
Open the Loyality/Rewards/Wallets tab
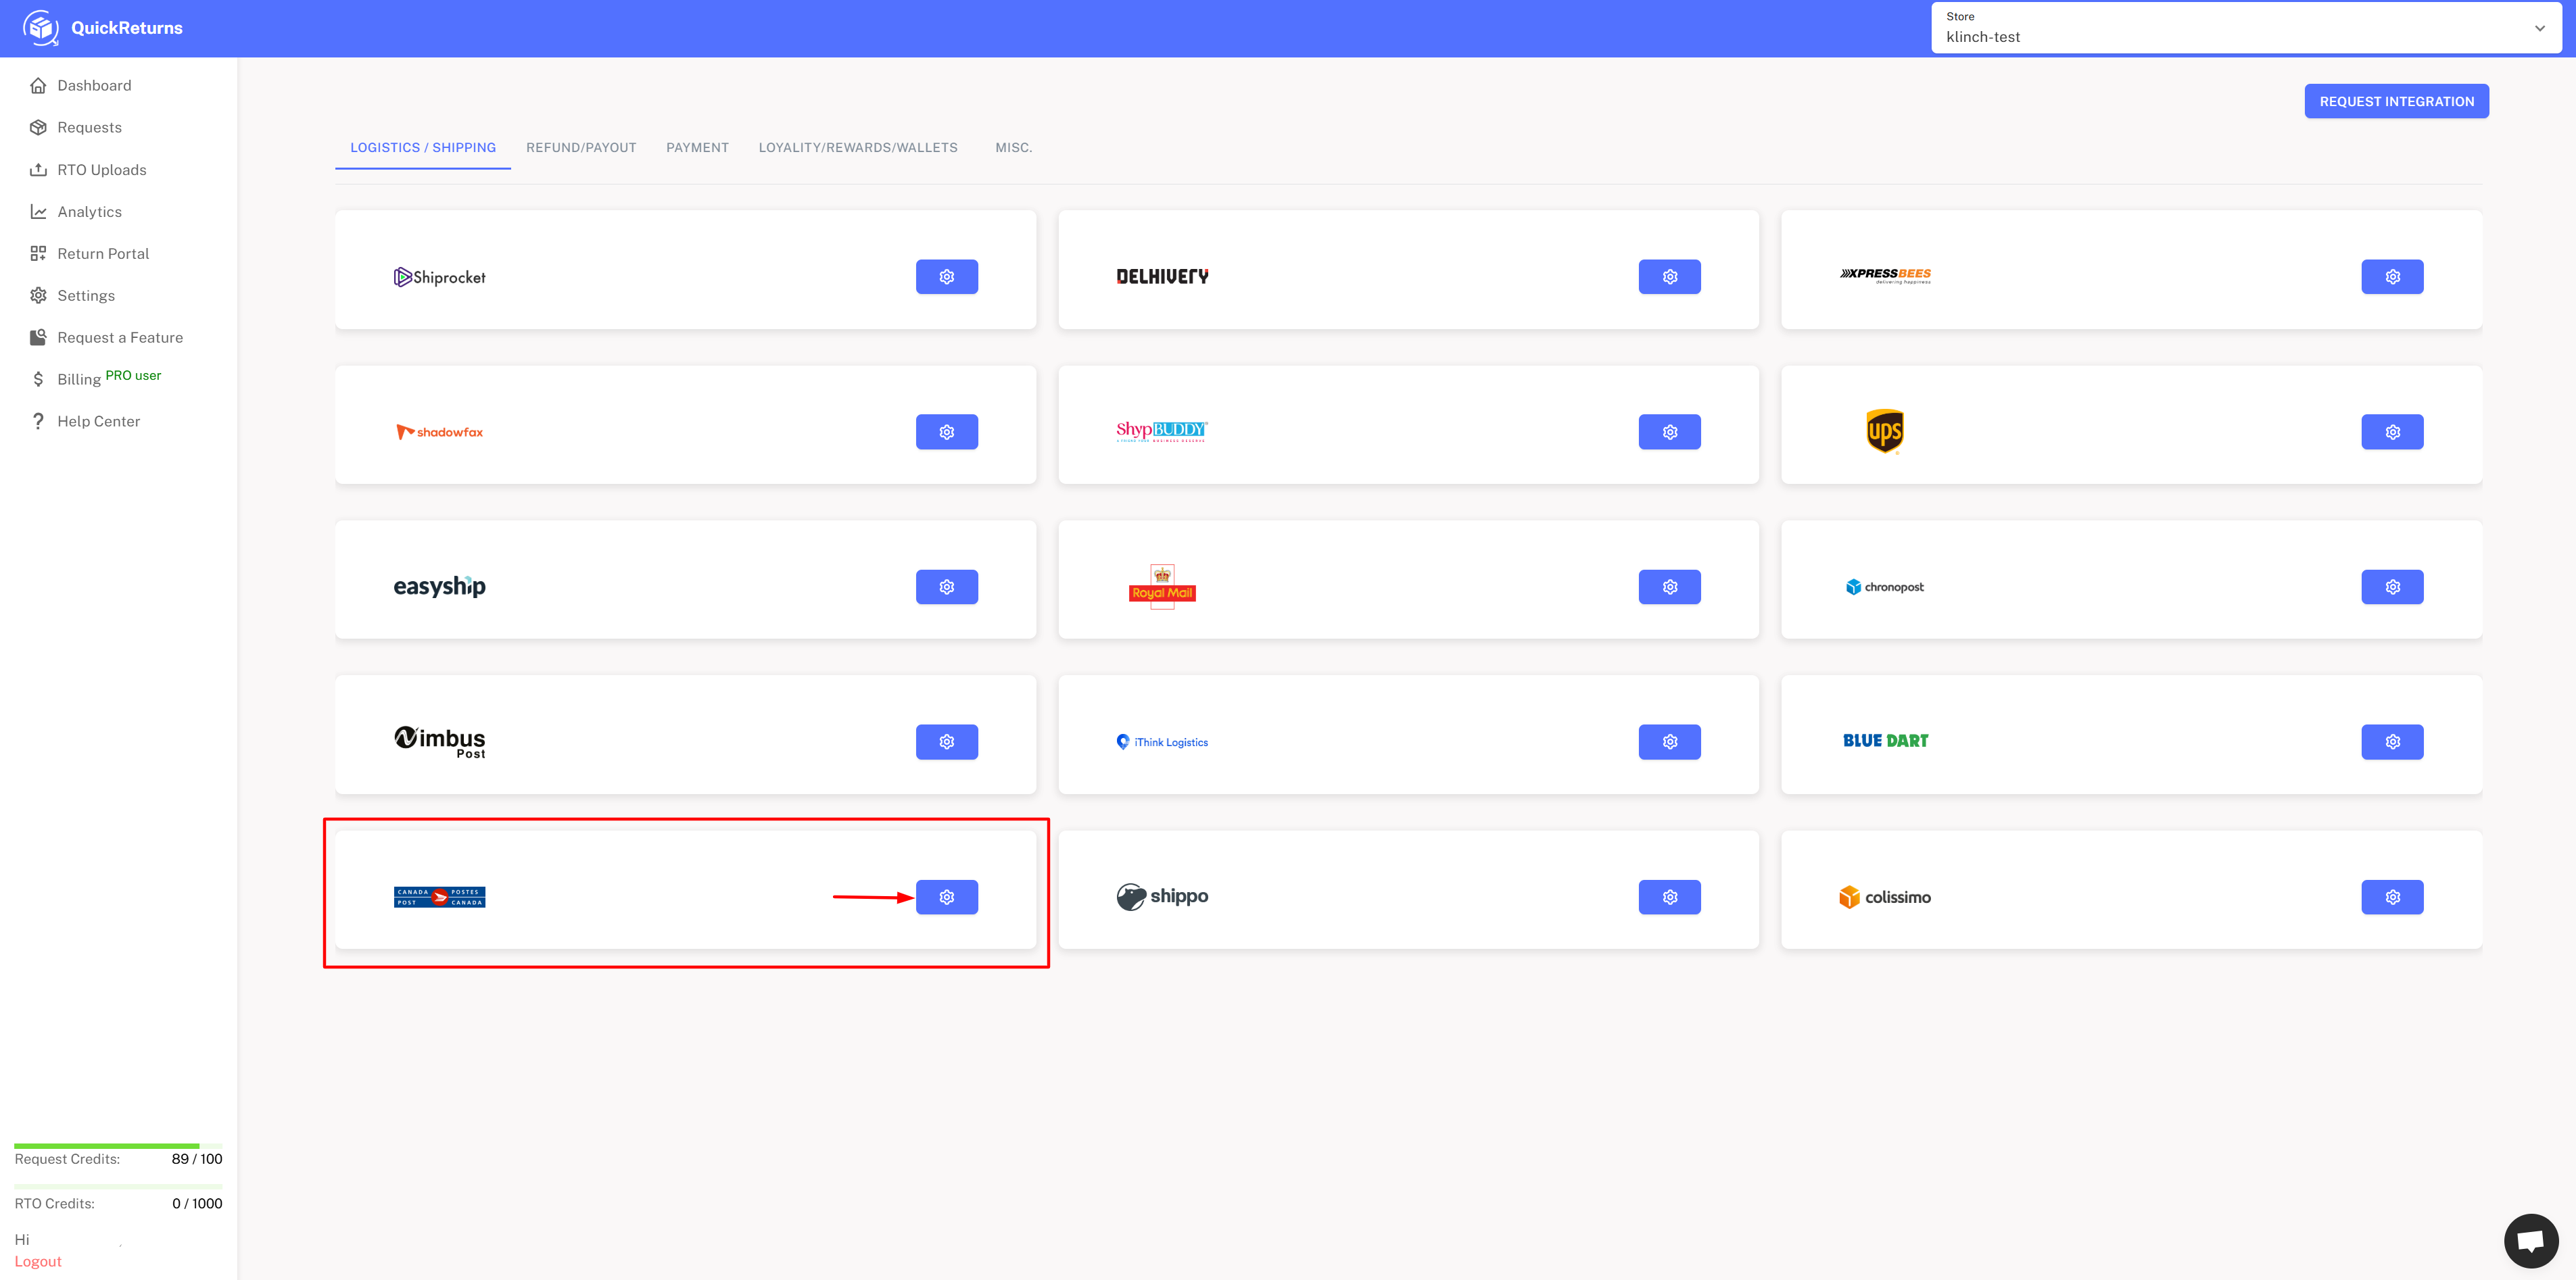coord(858,148)
